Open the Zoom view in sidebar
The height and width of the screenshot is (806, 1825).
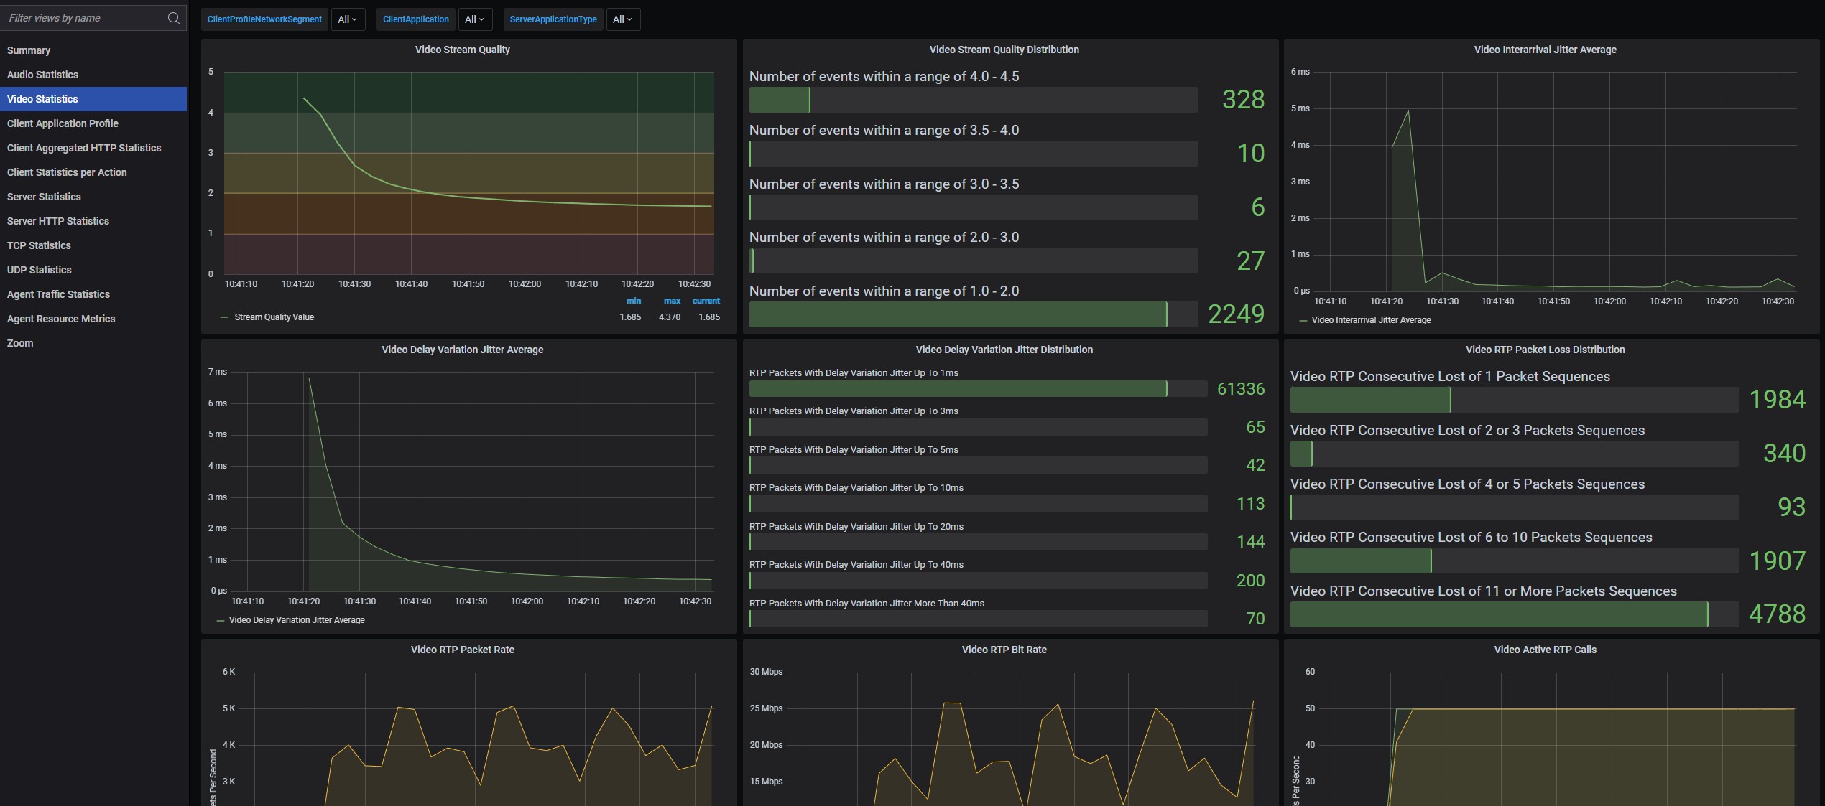coord(20,343)
